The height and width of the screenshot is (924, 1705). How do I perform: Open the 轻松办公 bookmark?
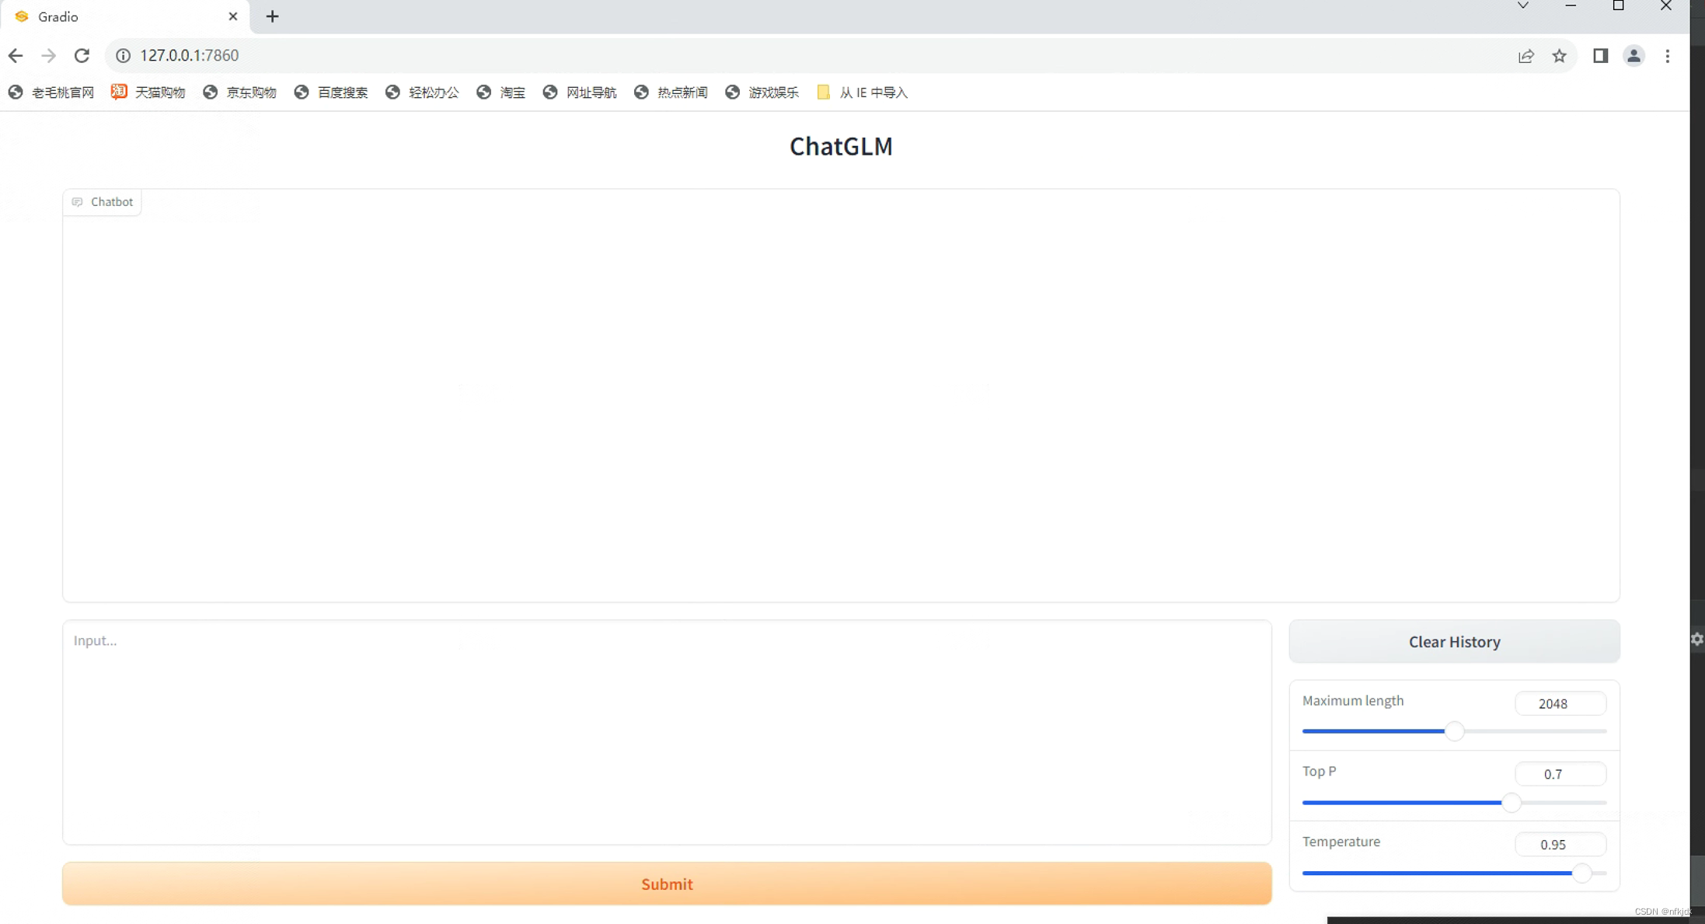pos(422,92)
